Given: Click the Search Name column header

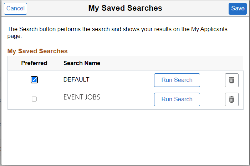Looking at the screenshot, I should (82, 63).
